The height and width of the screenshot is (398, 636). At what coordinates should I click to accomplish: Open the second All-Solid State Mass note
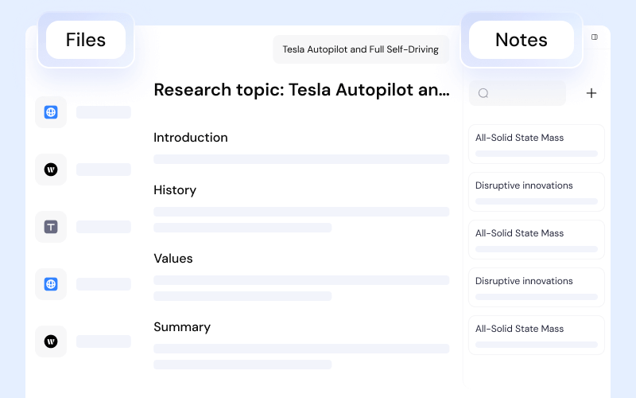pos(536,240)
